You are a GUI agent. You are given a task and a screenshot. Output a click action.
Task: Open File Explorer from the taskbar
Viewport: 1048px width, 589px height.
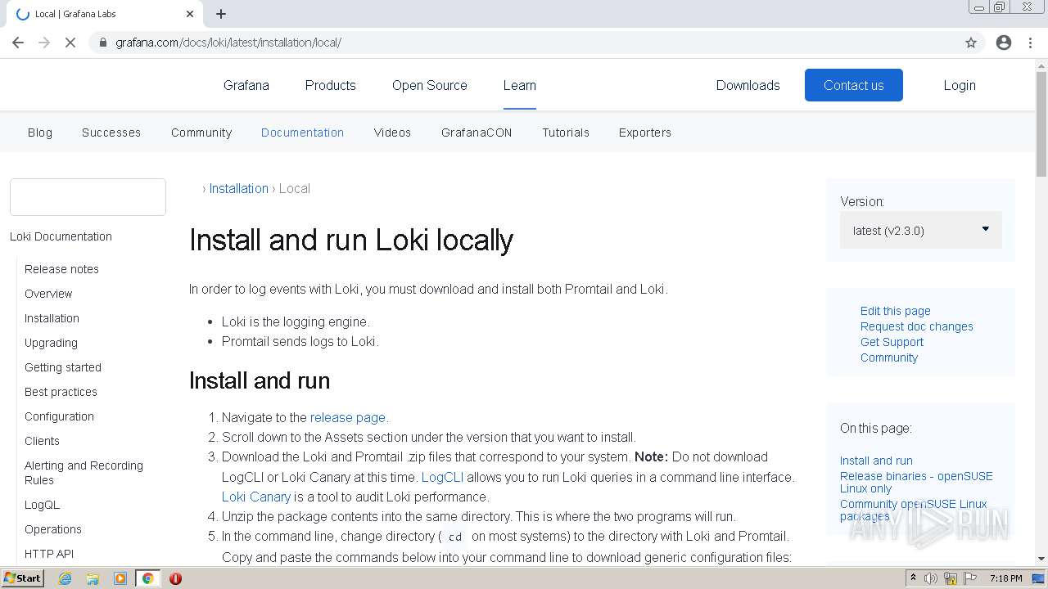click(93, 578)
